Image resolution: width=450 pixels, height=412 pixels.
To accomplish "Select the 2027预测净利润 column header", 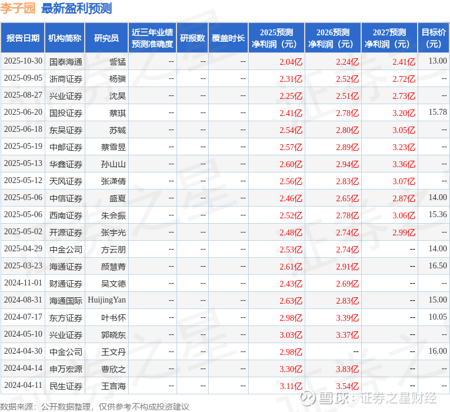I will click(389, 38).
